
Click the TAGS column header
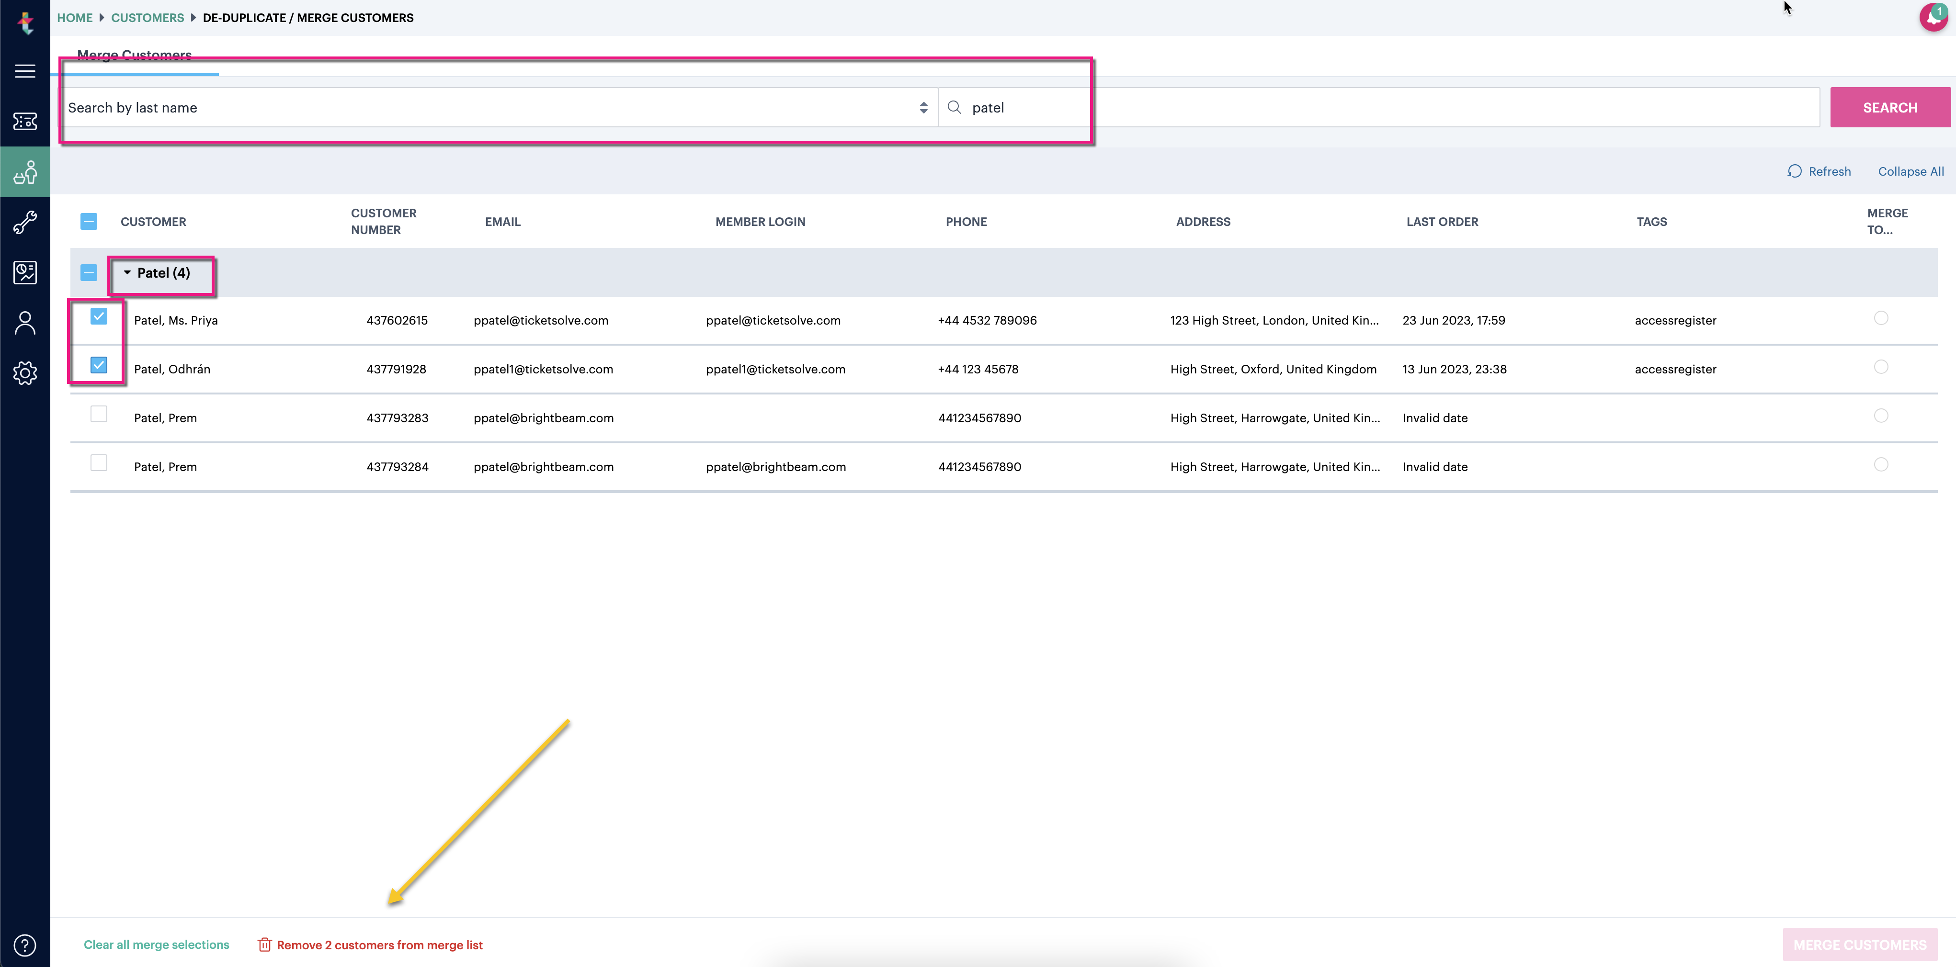coord(1651,222)
